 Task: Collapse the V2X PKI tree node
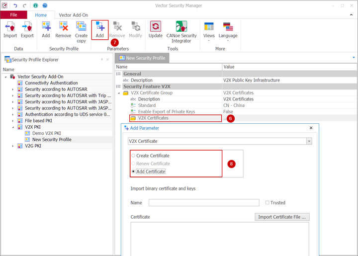(x=13, y=127)
